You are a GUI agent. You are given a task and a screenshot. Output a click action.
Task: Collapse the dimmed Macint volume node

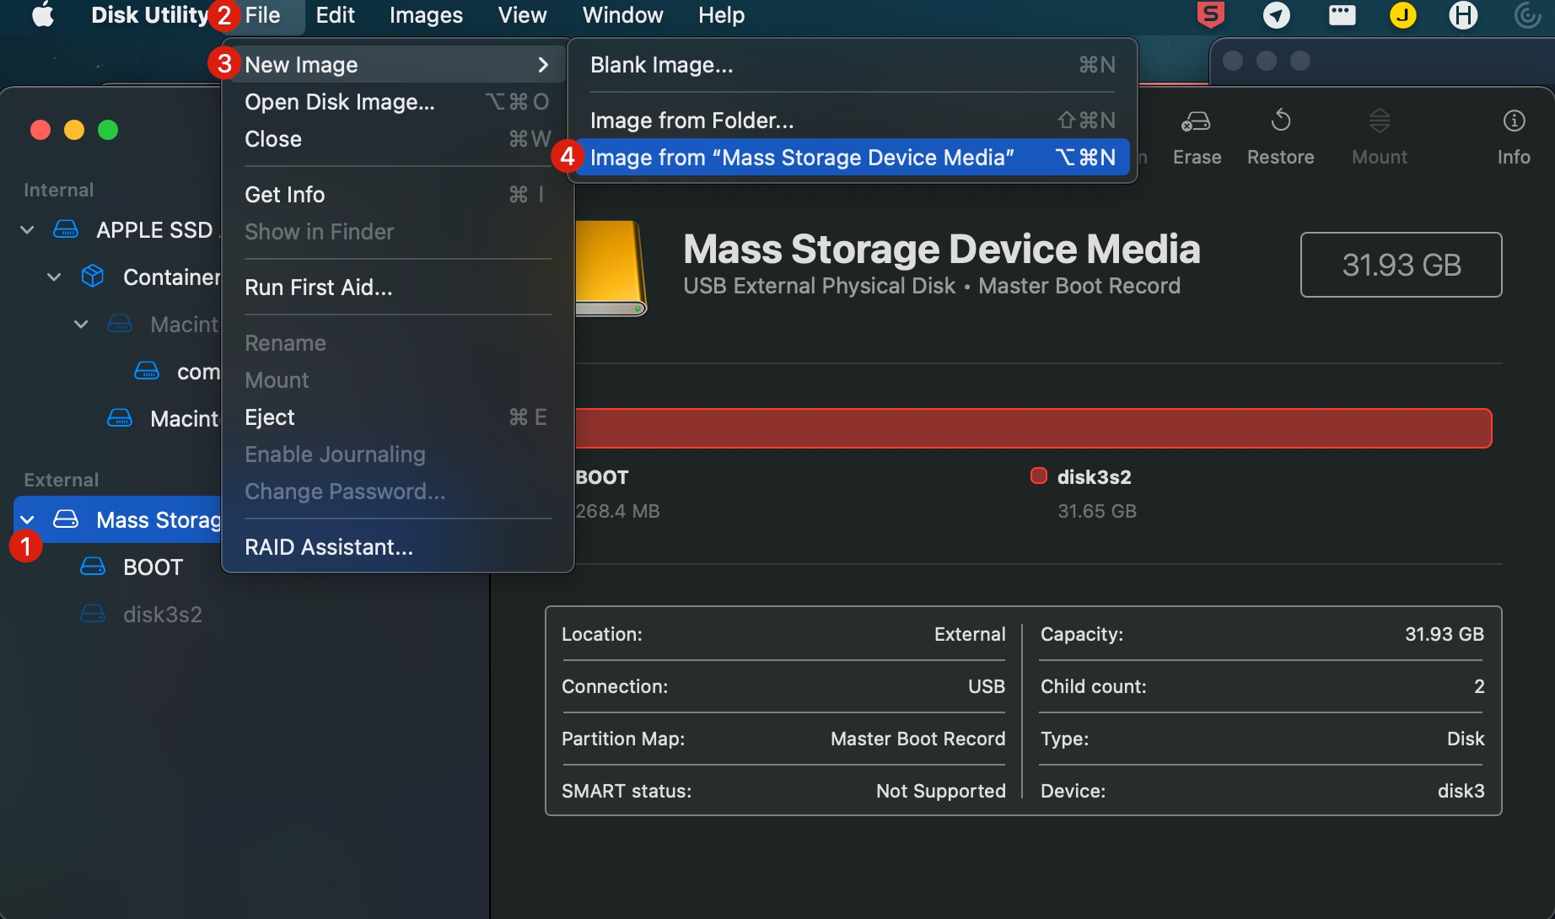[81, 324]
